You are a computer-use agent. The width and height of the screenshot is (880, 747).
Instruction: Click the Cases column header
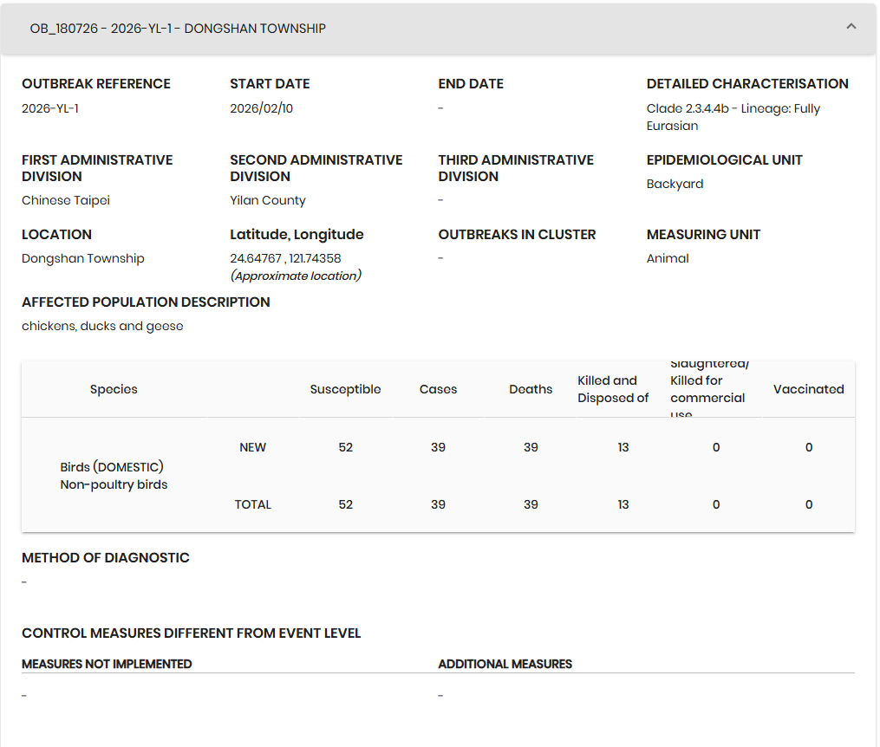(x=438, y=389)
